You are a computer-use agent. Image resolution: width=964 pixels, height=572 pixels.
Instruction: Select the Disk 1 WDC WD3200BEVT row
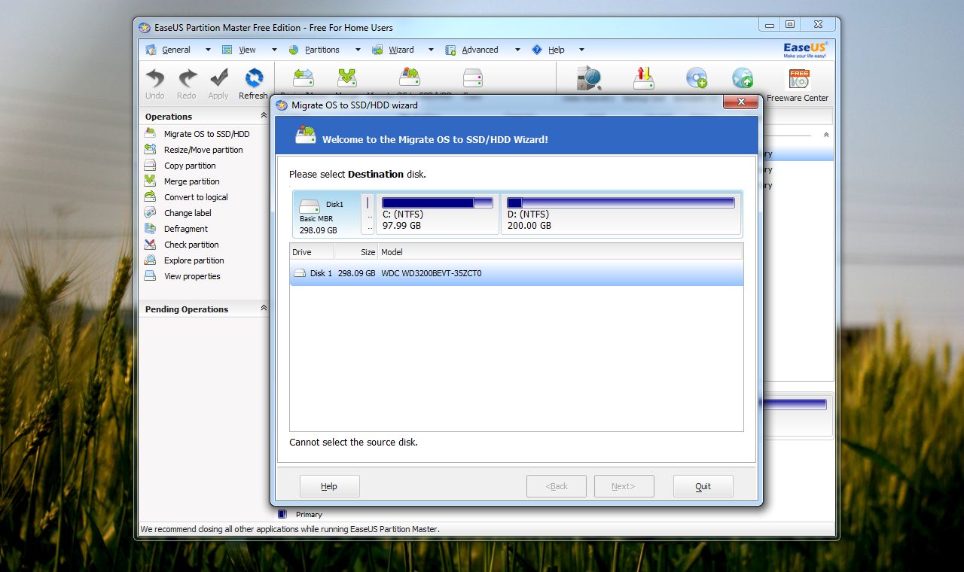pos(517,273)
